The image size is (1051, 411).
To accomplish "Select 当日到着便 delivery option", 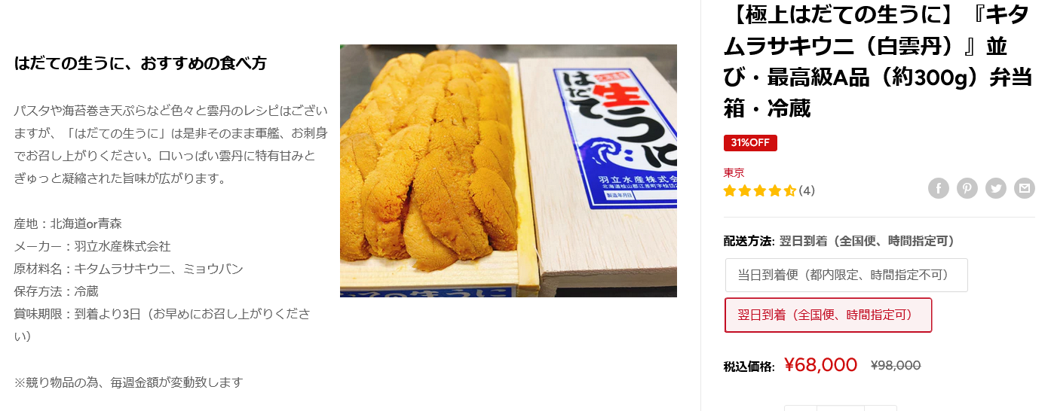I will [847, 276].
